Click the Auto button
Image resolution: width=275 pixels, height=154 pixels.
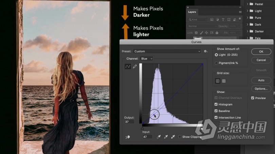point(261,80)
